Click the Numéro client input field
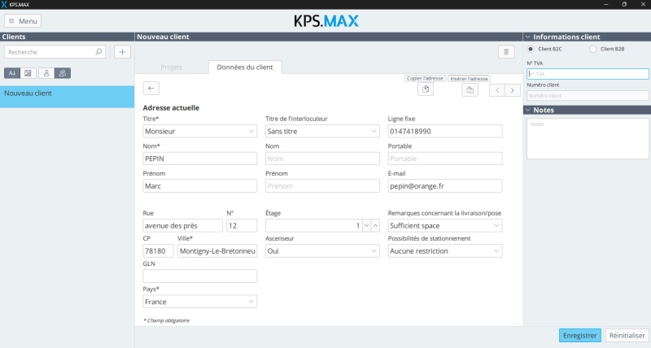Image resolution: width=651 pixels, height=348 pixels. click(x=588, y=95)
